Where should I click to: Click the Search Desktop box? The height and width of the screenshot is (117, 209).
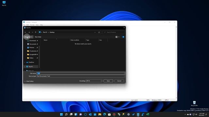click(x=114, y=32)
